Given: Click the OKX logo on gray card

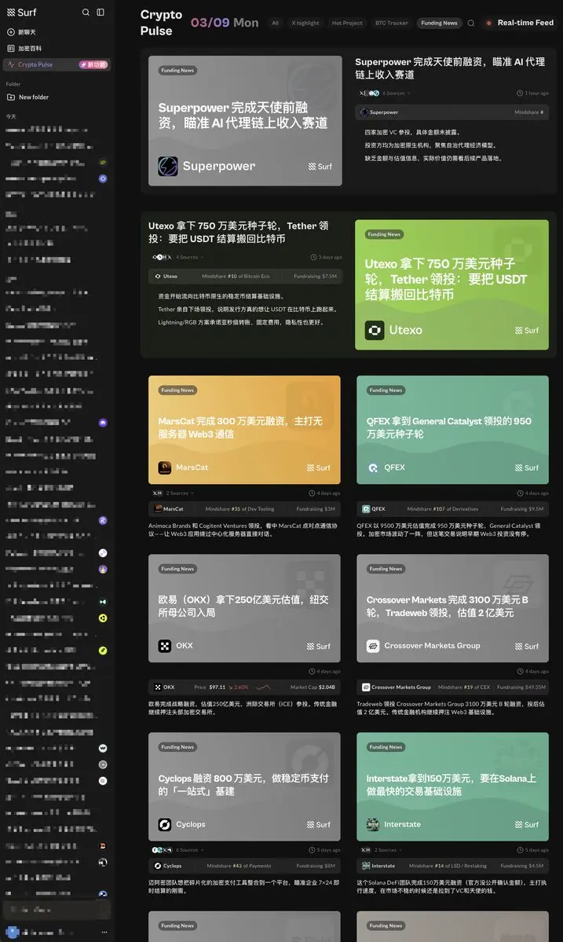Looking at the screenshot, I should tap(164, 646).
